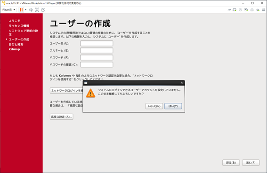Toggle Unity mode icon

tap(43, 10)
